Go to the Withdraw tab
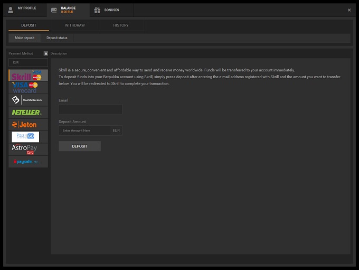This screenshot has width=359, height=270. tap(74, 25)
